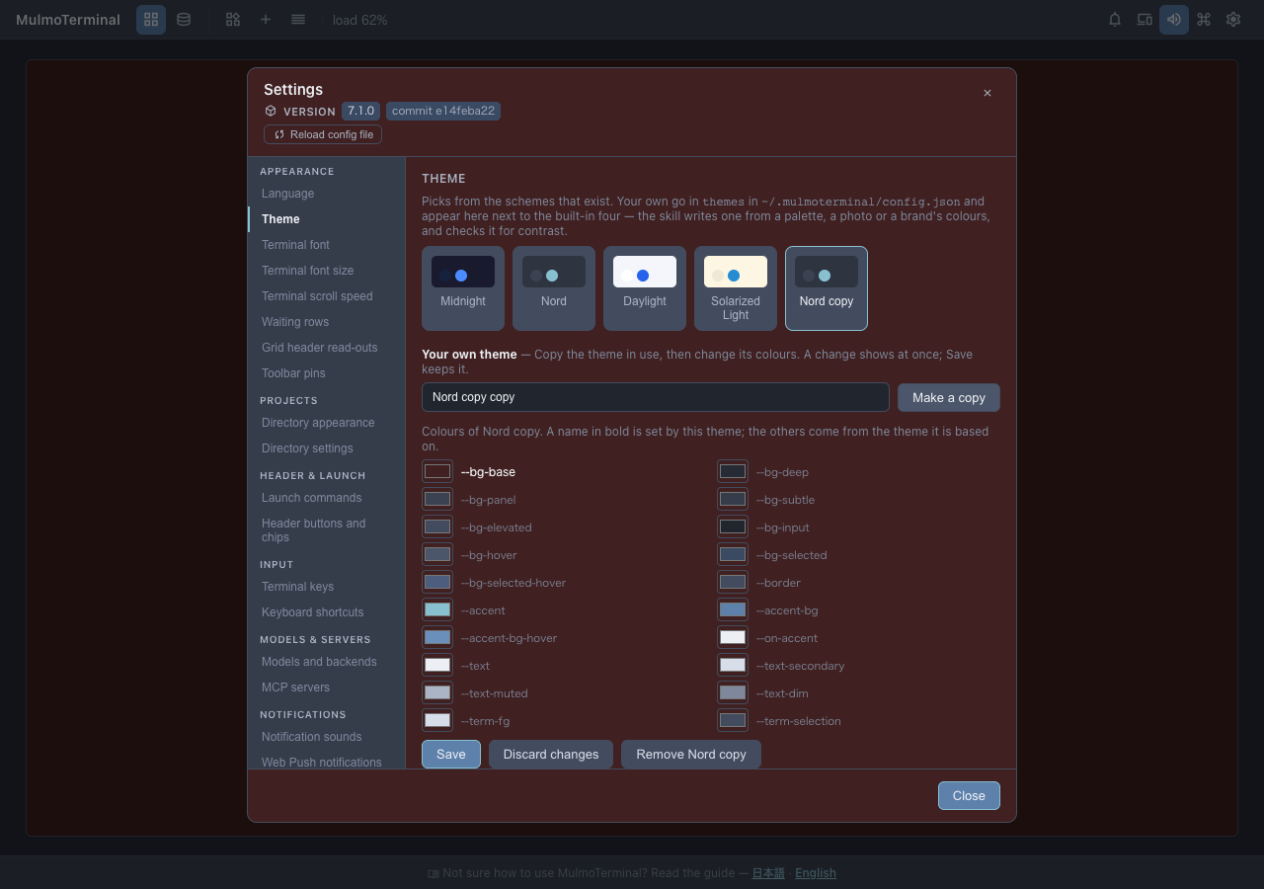The height and width of the screenshot is (889, 1264).
Task: Open the --bg-hover colour swatch
Action: [437, 555]
